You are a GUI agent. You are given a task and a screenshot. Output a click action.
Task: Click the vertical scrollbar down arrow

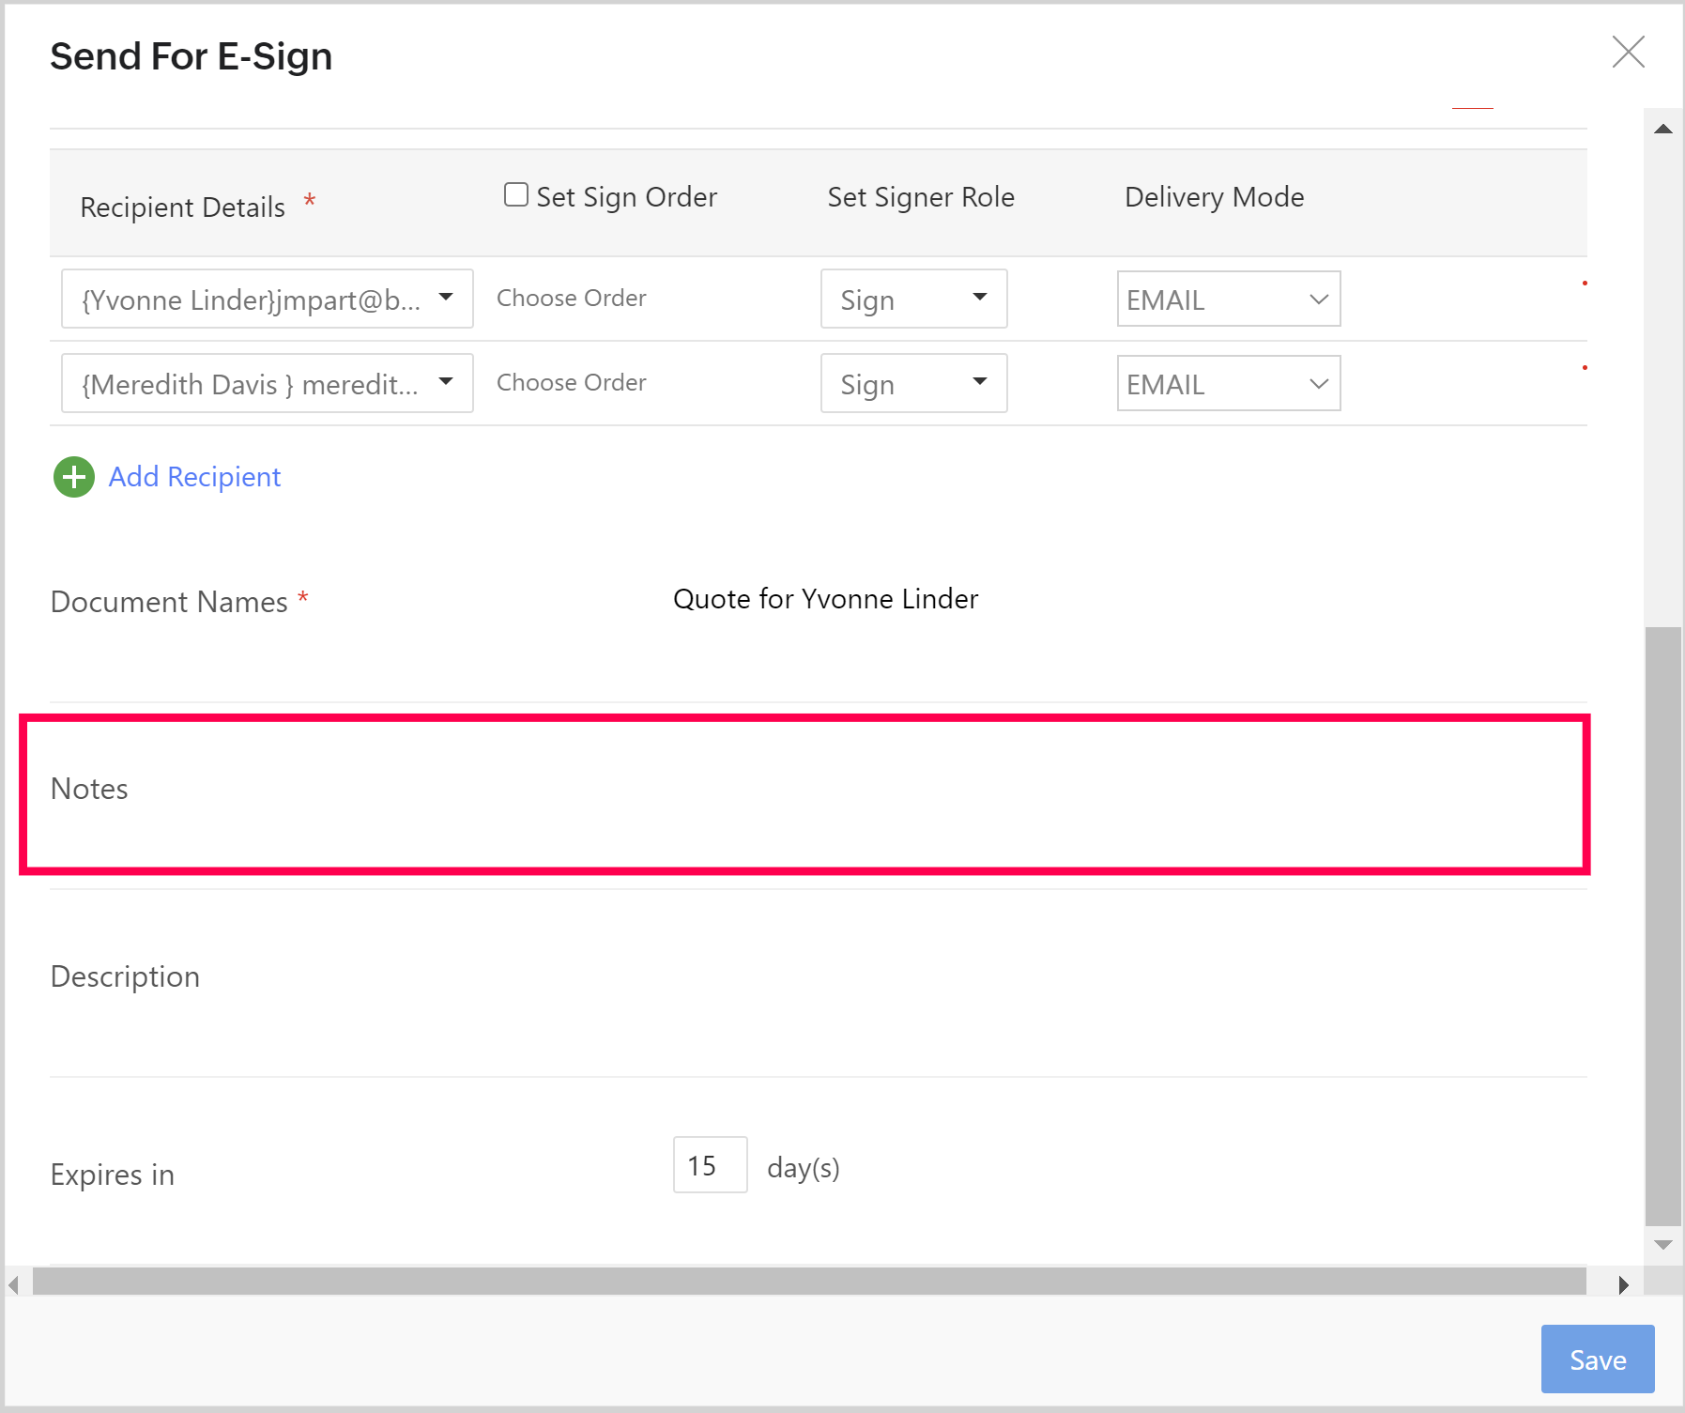pos(1662,1245)
